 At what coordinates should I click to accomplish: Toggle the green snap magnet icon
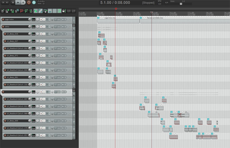point(59,11)
